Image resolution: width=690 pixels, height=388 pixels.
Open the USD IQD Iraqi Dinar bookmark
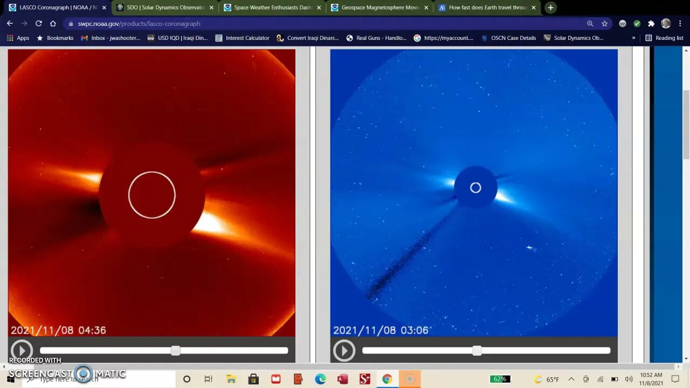[177, 38]
